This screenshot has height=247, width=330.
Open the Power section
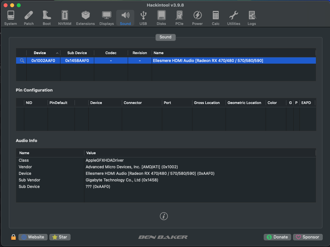197,18
